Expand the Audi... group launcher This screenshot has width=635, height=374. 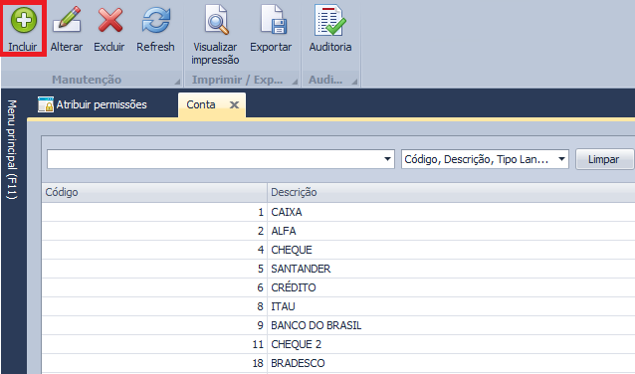(x=354, y=82)
